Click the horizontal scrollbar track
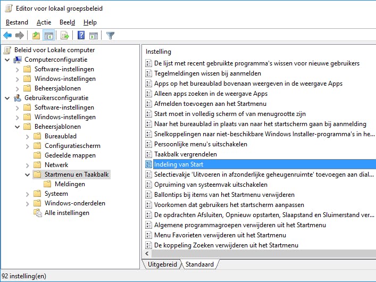The image size is (376, 282). (x=263, y=254)
